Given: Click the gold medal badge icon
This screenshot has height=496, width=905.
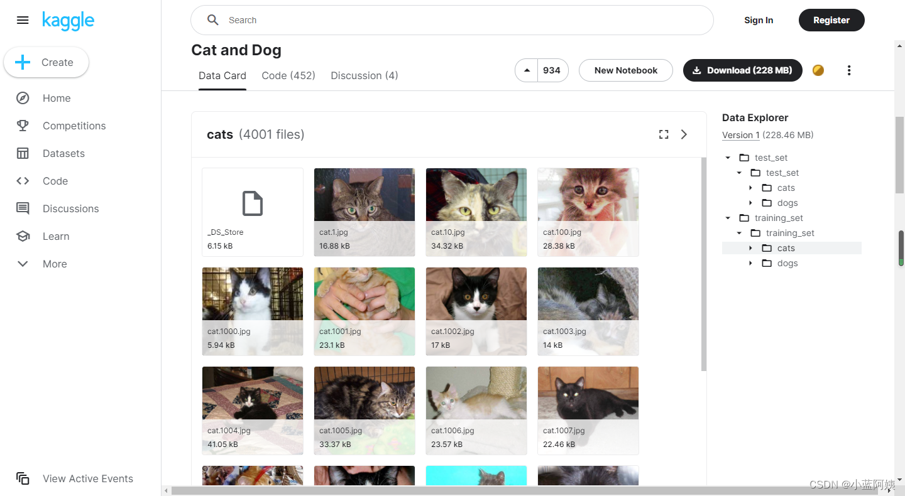Looking at the screenshot, I should point(818,70).
